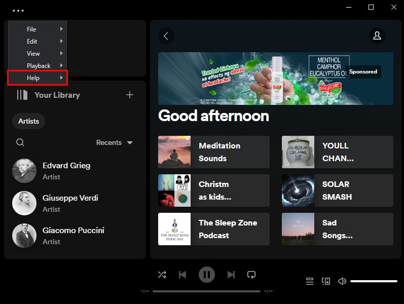This screenshot has height=304, width=404.
Task: Open the Playback menu
Action: 38,65
